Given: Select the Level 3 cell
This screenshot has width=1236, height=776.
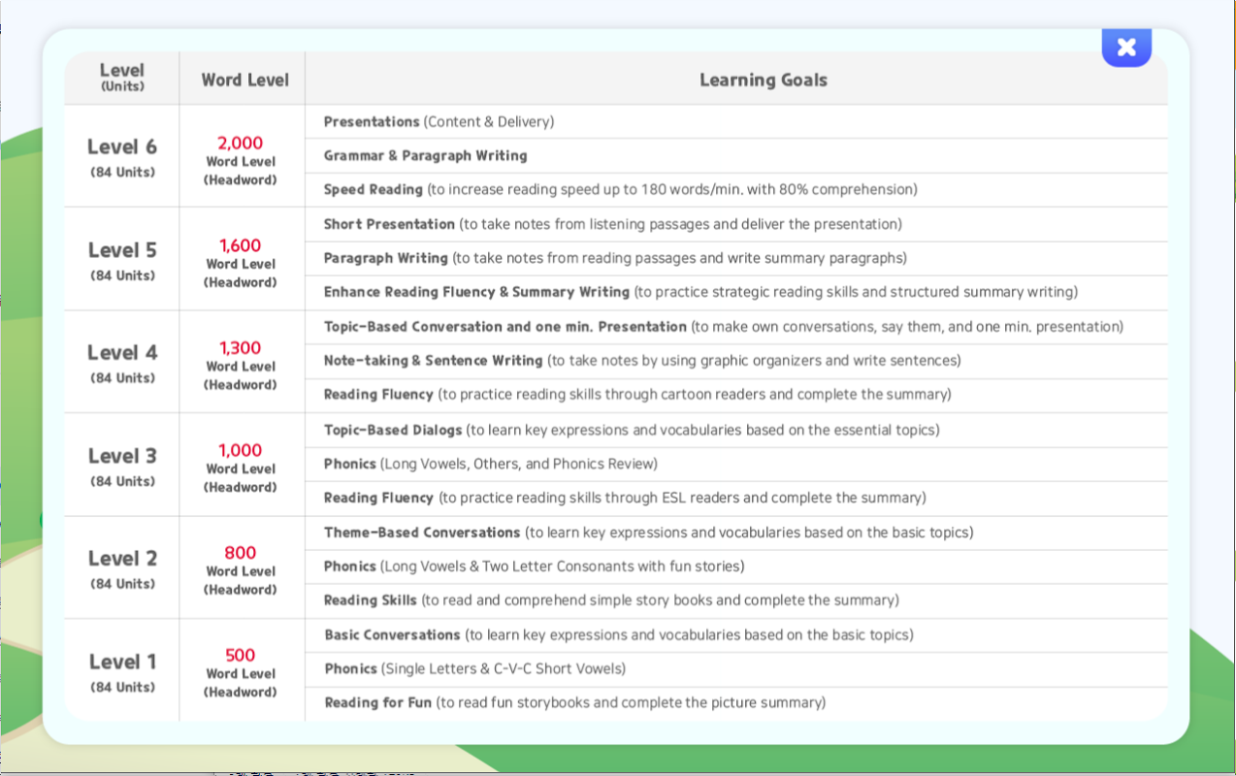Looking at the screenshot, I should [x=122, y=465].
